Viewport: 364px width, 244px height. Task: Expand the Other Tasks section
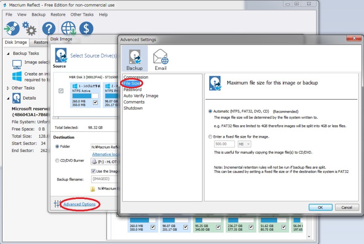8,88
